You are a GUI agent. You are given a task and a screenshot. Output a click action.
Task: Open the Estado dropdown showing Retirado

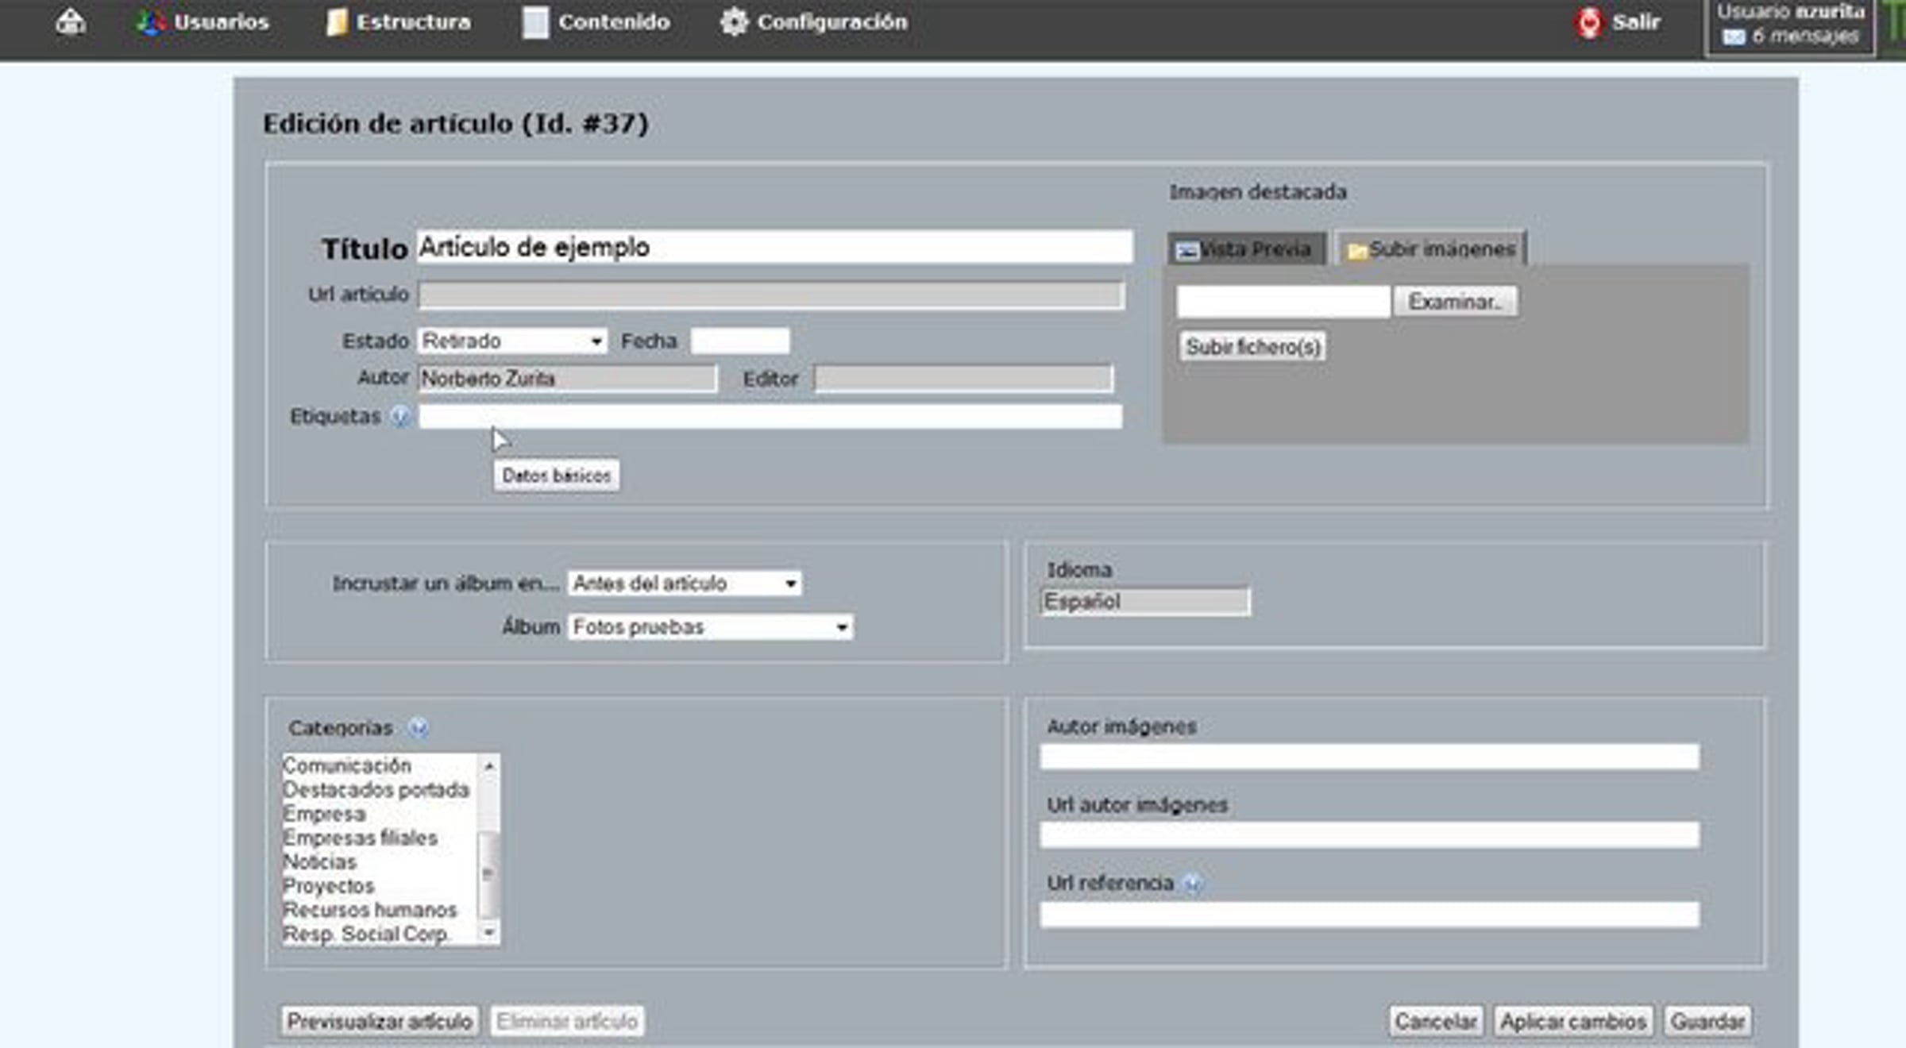511,341
